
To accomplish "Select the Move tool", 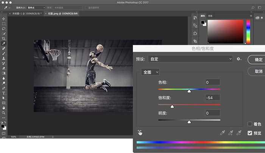I will (4, 19).
